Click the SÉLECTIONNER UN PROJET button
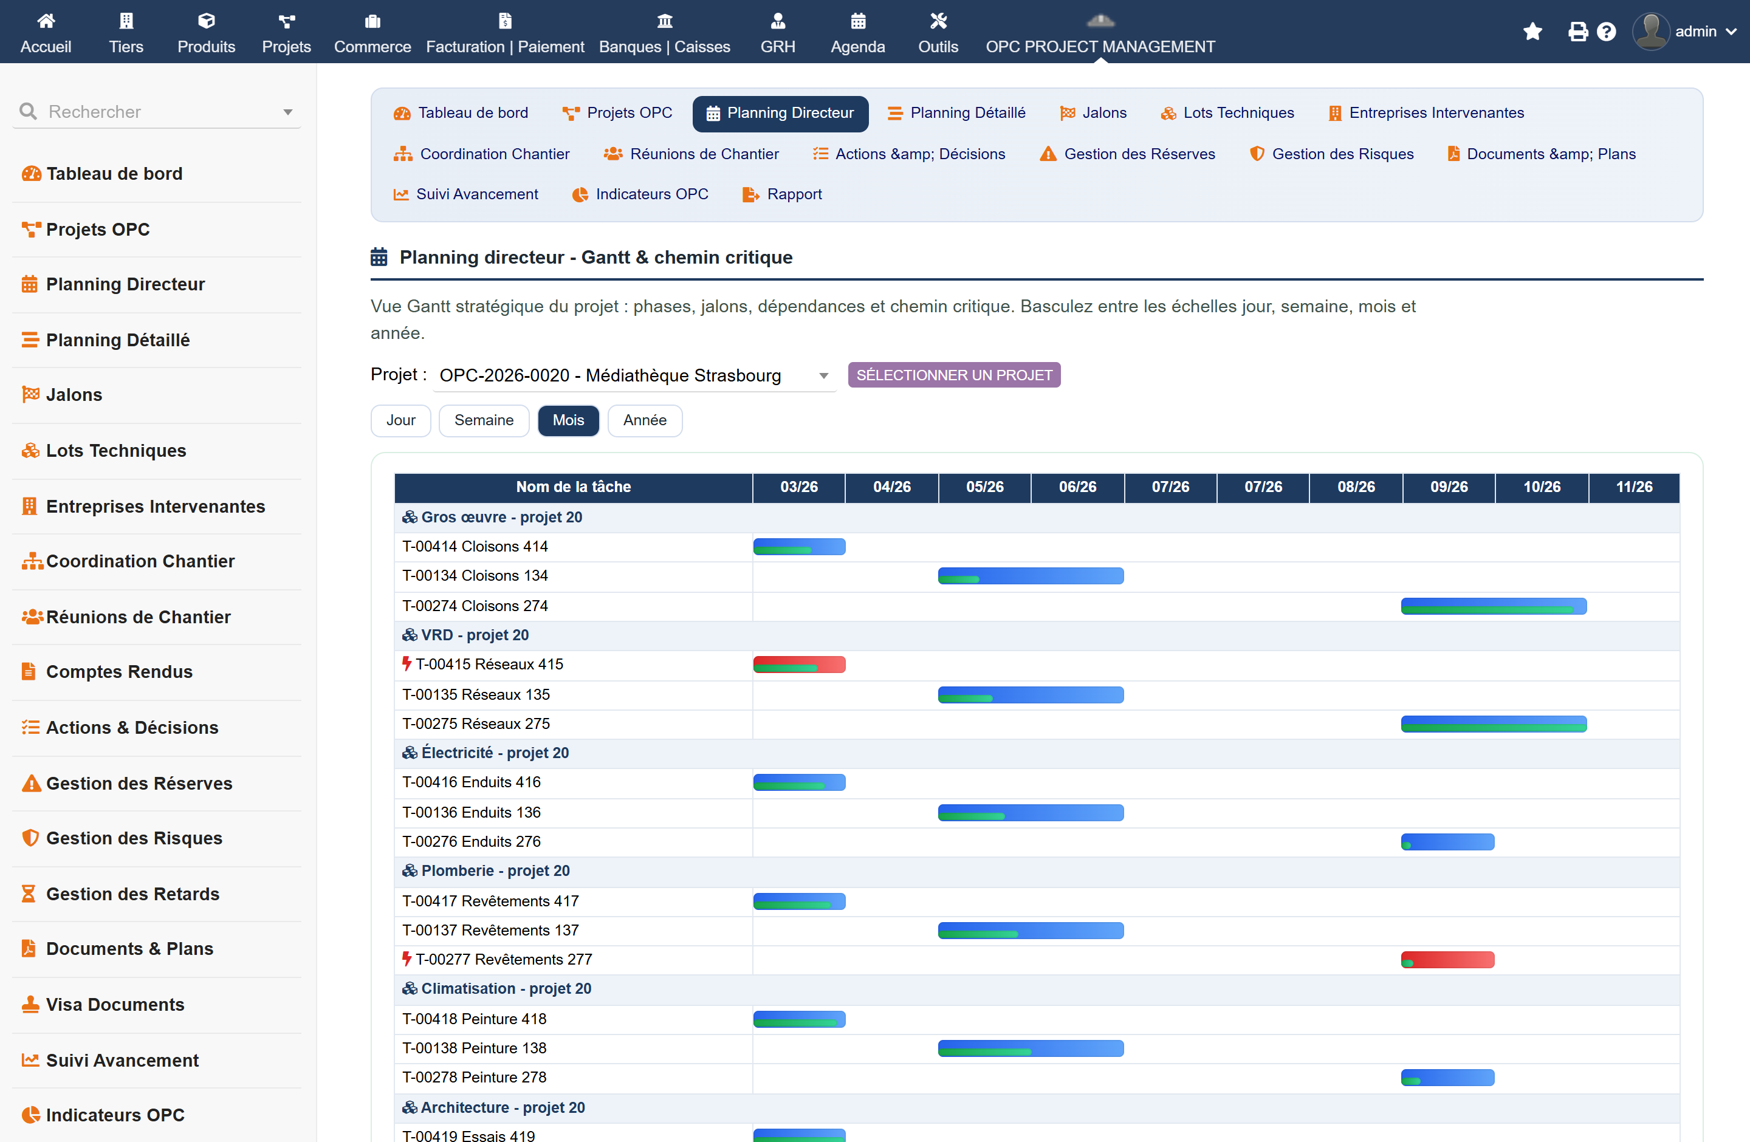The image size is (1750, 1142). (953, 375)
